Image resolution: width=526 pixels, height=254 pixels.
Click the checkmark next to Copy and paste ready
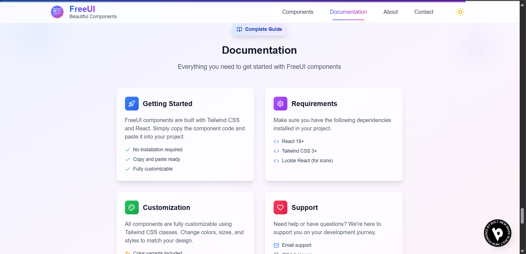click(x=128, y=160)
